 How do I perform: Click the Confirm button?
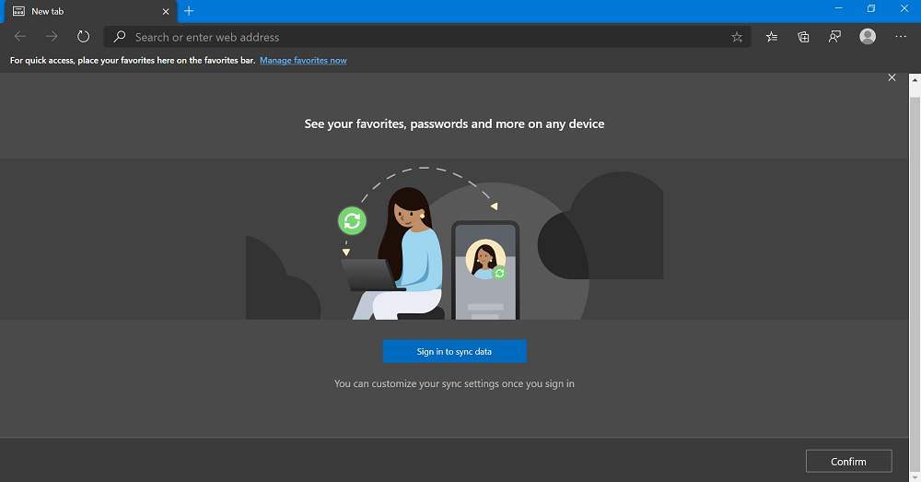849,462
